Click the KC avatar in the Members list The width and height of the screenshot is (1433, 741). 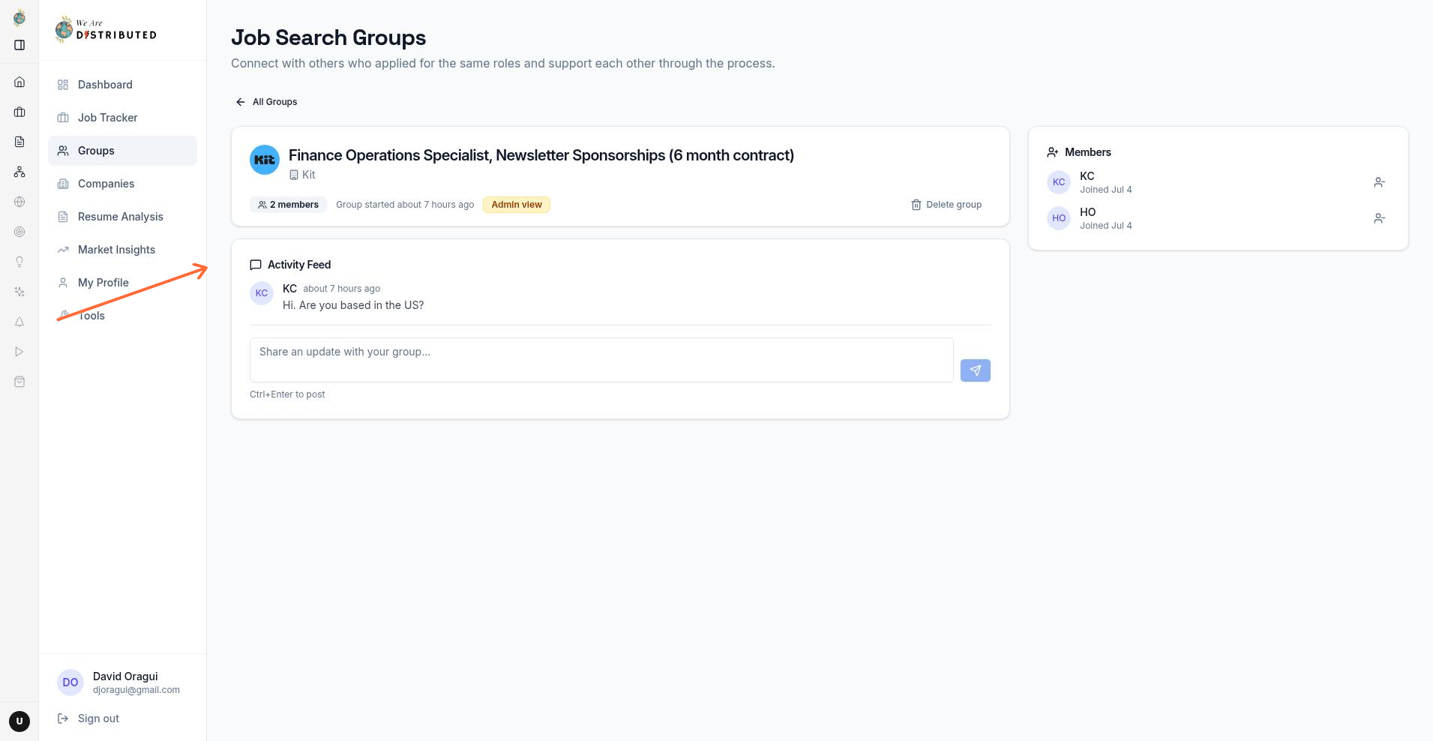click(1059, 182)
